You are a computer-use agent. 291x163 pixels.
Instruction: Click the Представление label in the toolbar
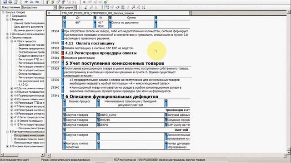(11, 7)
